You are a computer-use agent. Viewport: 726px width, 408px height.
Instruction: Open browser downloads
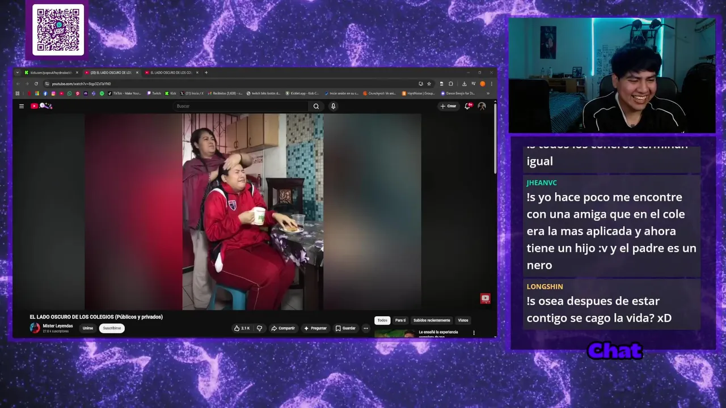pos(465,84)
